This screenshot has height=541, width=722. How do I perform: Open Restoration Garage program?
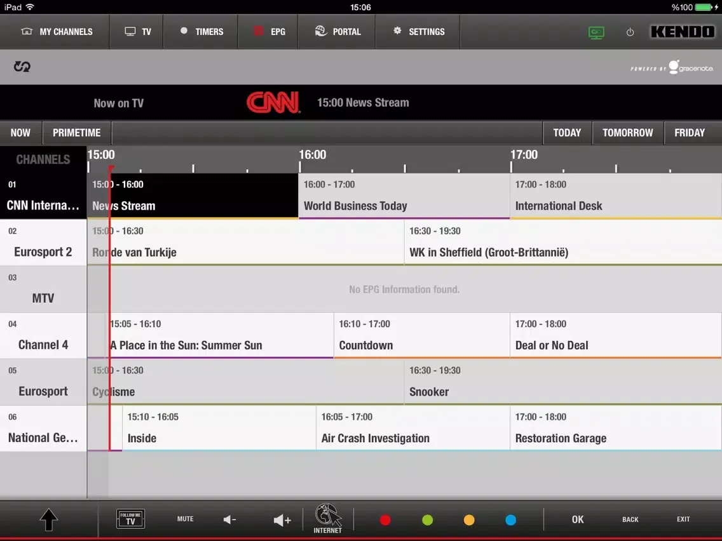pyautogui.click(x=616, y=428)
